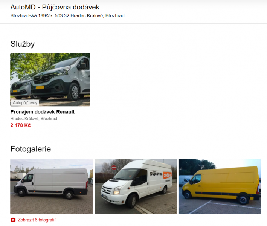Image resolution: width=267 pixels, height=226 pixels.
Task: Click the no-entry sign in Ford photo
Action: (114, 168)
